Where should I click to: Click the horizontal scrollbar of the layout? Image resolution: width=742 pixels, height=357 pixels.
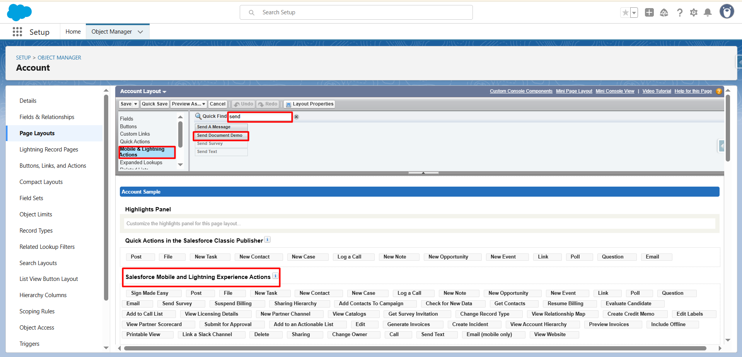(x=414, y=348)
